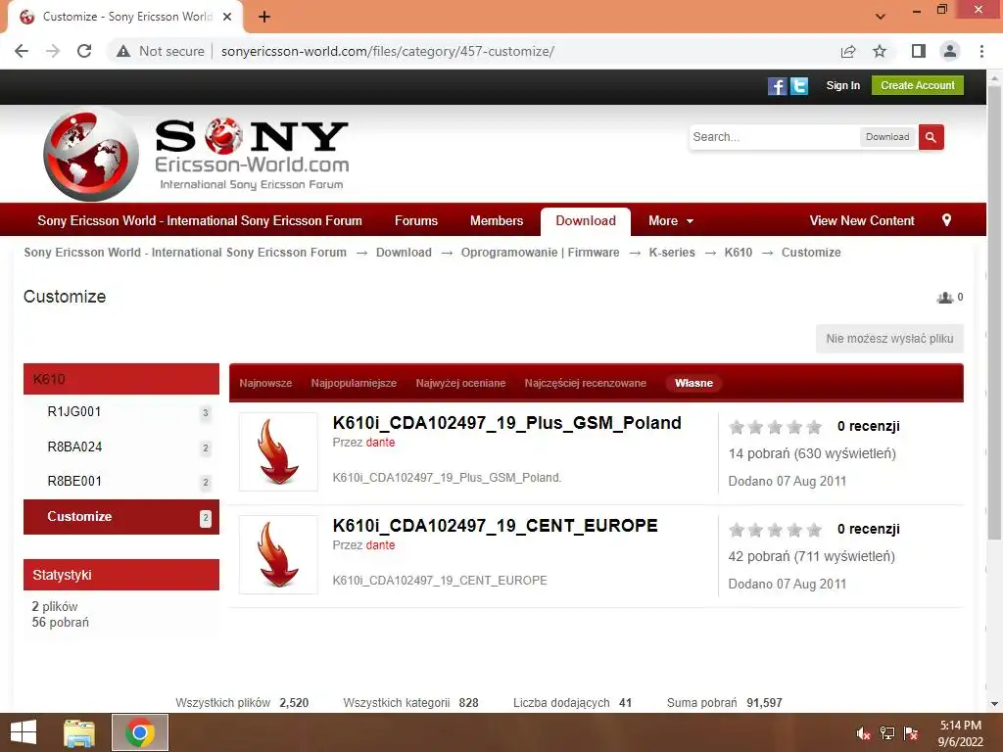Click the Chrome icon on the taskbar
This screenshot has width=1003, height=752.
point(140,732)
